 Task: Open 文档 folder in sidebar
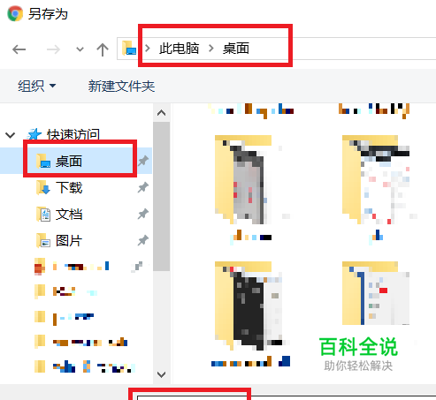76,214
